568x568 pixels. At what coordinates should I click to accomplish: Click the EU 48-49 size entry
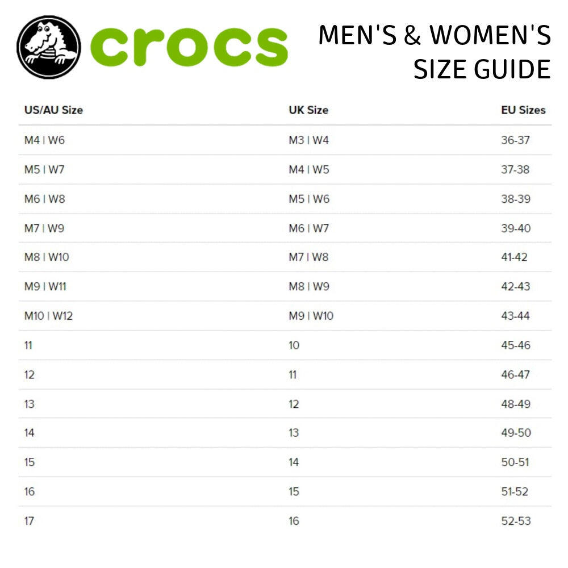click(x=515, y=404)
